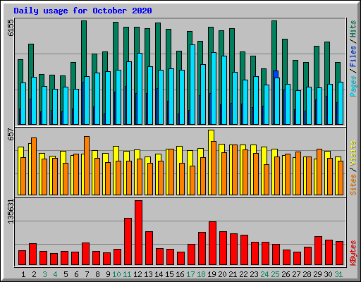Click the 'Visits' legend label
Screen dimensions: 361x282
[353, 153]
